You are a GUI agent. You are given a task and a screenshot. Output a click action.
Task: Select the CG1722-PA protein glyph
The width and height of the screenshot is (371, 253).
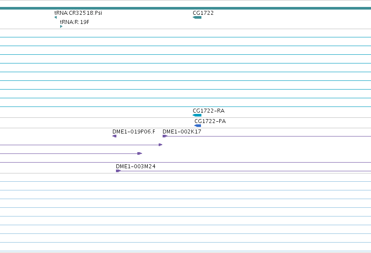click(198, 126)
